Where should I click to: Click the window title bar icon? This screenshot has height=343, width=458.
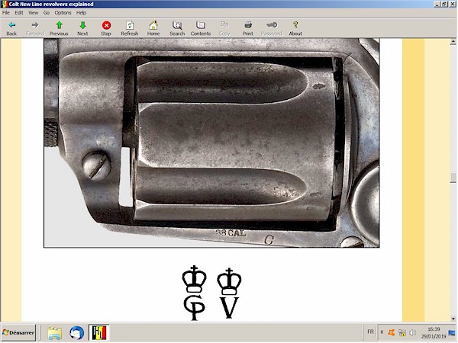pos(5,4)
